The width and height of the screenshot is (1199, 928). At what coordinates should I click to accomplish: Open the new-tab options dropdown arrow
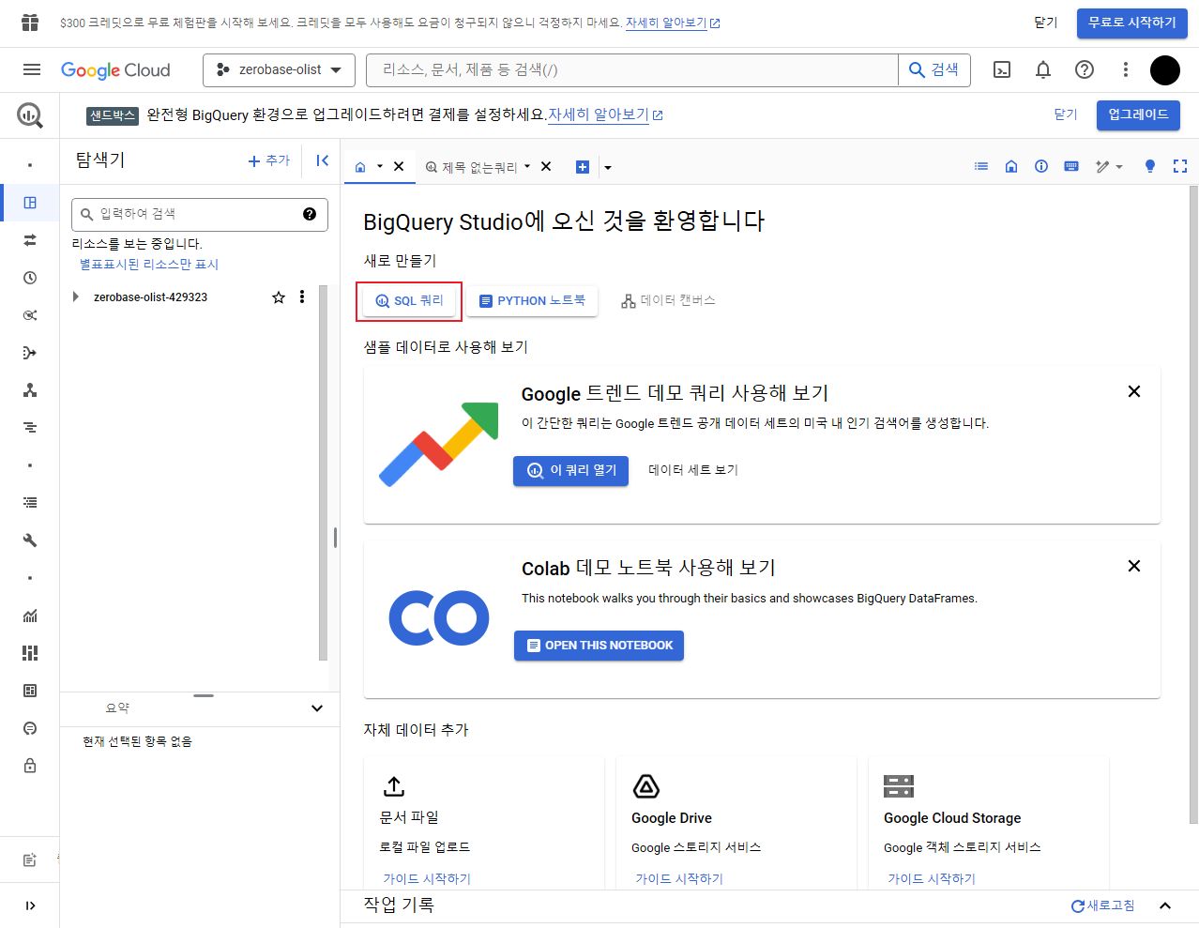tap(608, 168)
